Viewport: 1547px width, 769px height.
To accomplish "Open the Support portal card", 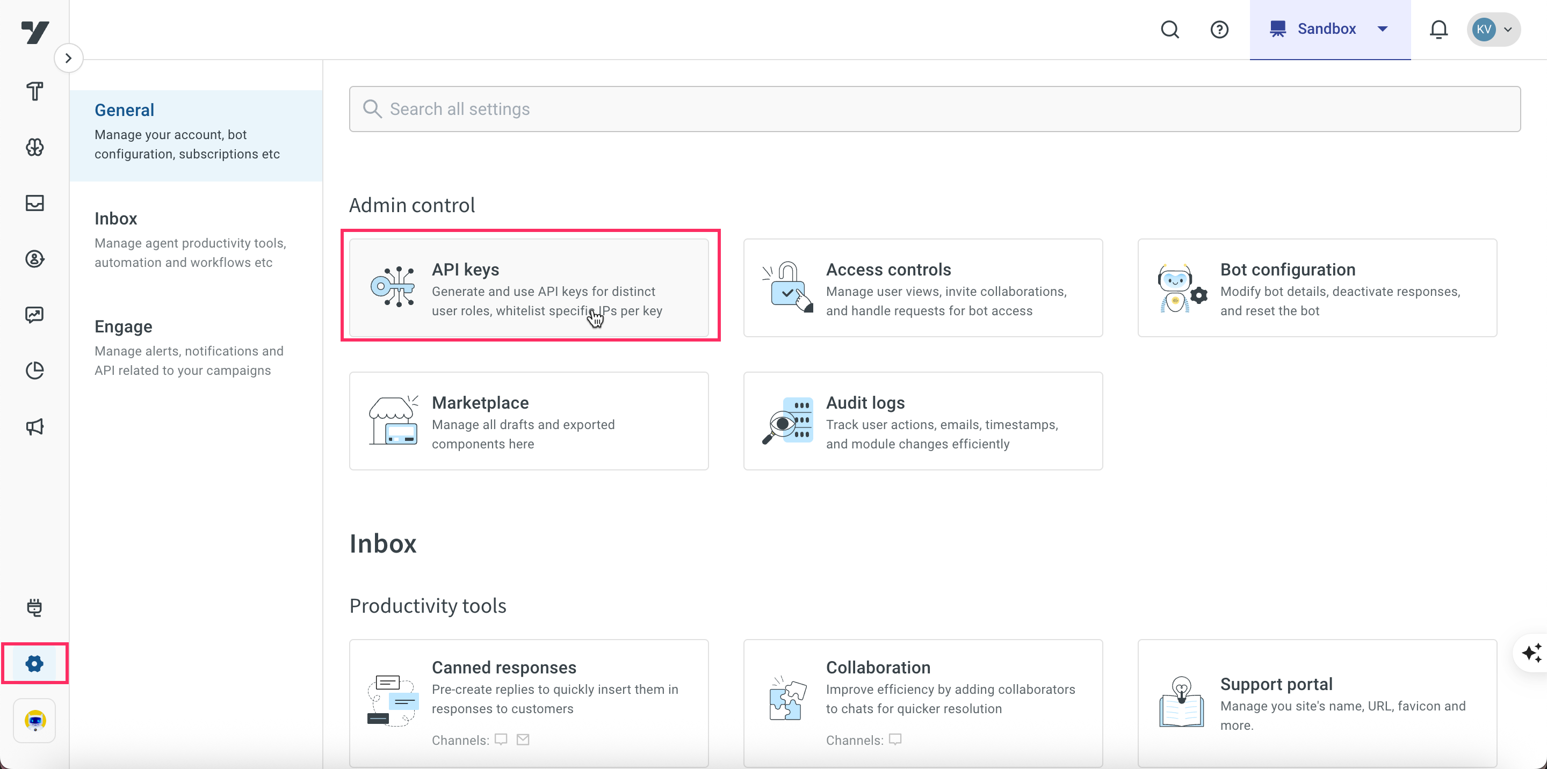I will 1317,702.
